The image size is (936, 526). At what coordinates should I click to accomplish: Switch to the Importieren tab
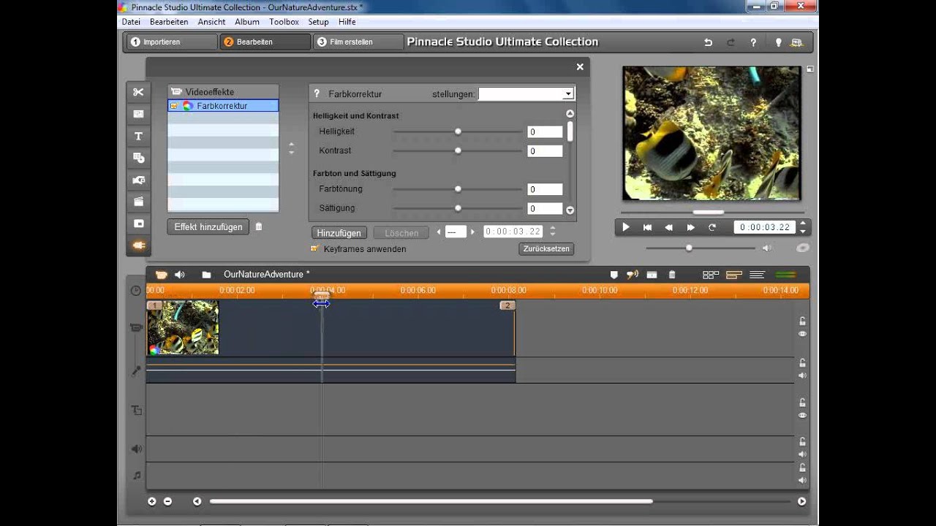click(x=172, y=42)
